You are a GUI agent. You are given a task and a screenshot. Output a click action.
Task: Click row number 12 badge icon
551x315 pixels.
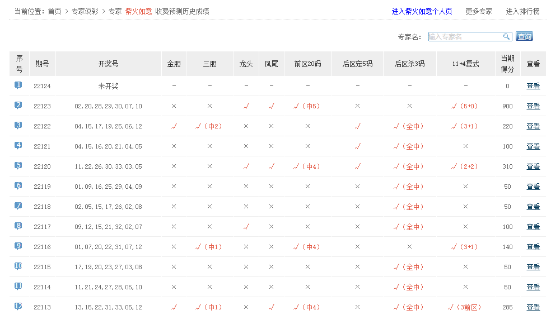pyautogui.click(x=18, y=307)
